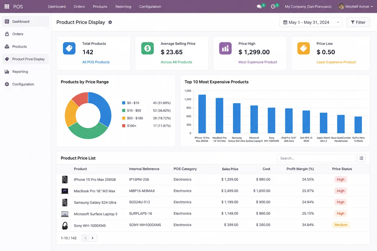Image resolution: width=377 pixels, height=251 pixels.
Task: Click MacBook Pro 16" M3 Max thumbnail
Action: [65, 191]
